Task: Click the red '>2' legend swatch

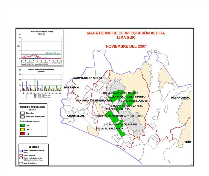Action: click(22, 134)
